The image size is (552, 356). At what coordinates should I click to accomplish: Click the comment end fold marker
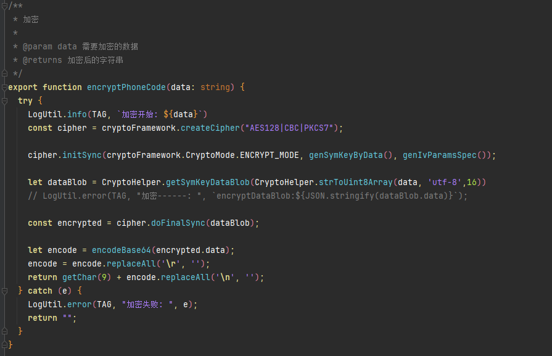4,73
